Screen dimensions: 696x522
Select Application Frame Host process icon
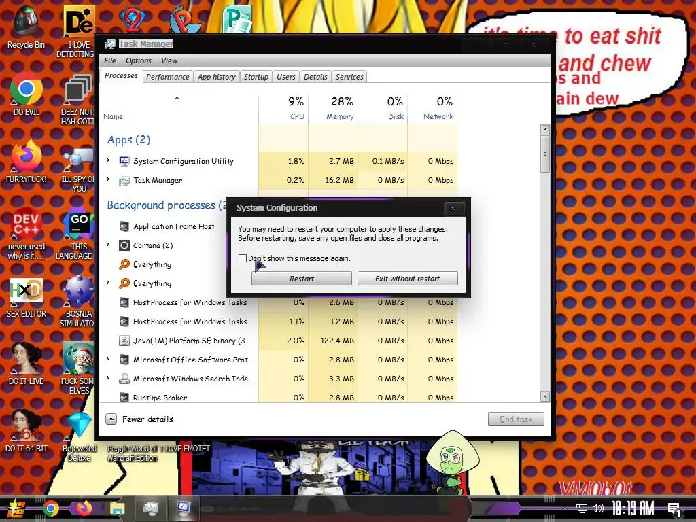pyautogui.click(x=124, y=226)
